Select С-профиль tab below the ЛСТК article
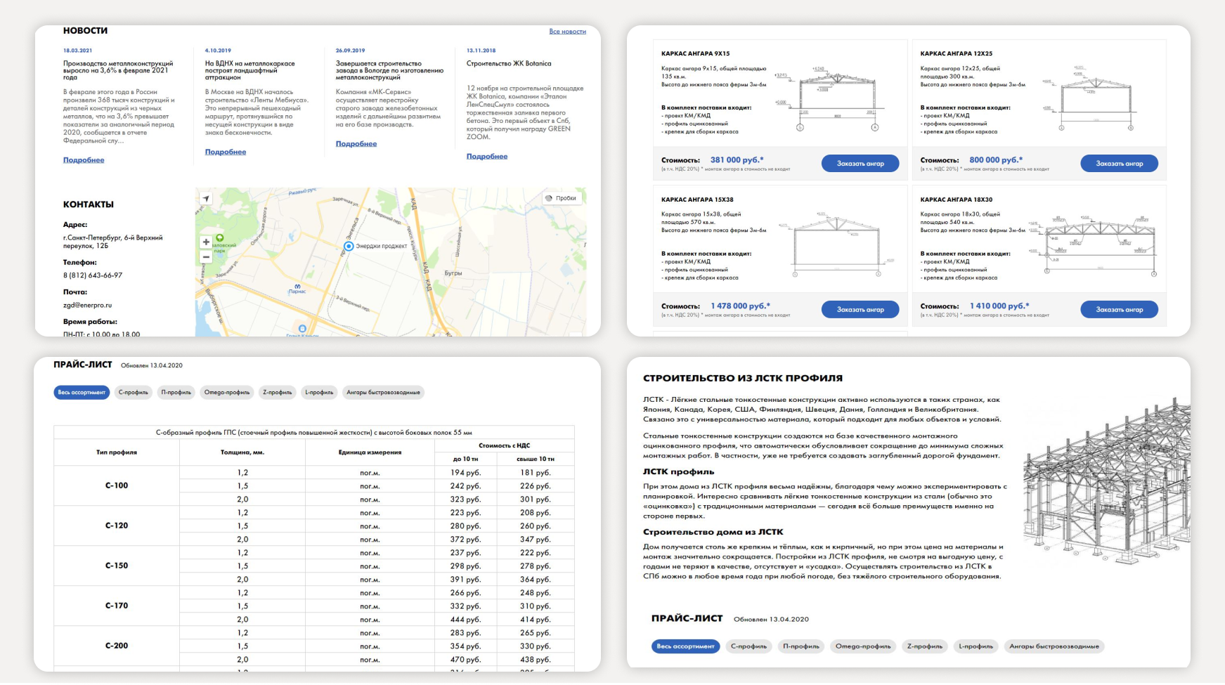 (748, 646)
